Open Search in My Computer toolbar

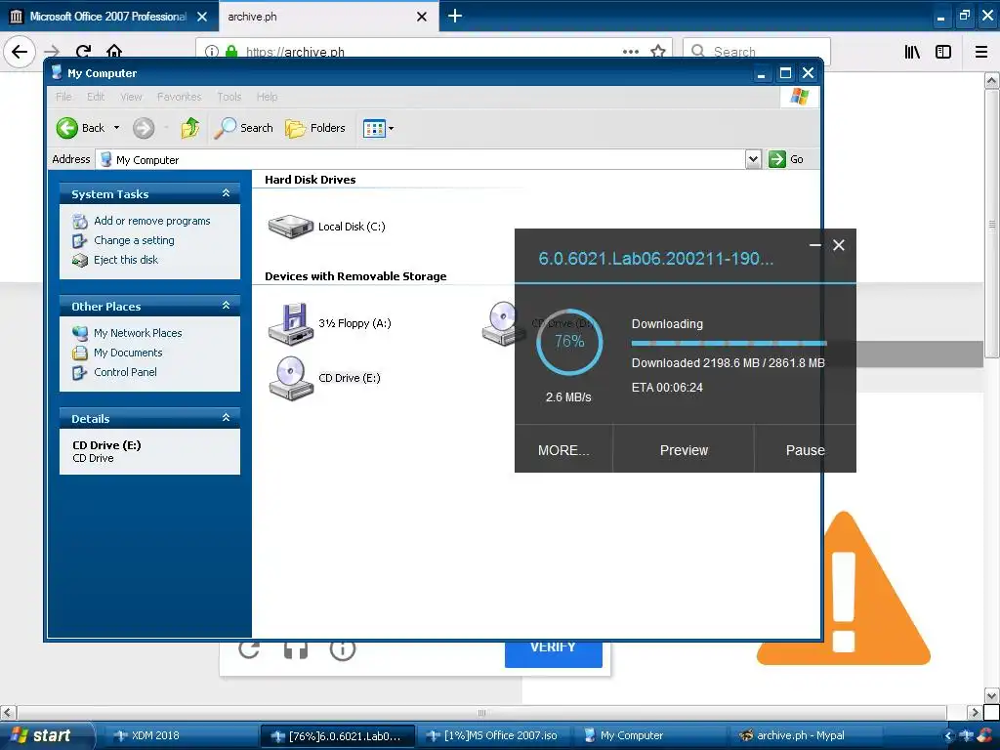click(243, 128)
